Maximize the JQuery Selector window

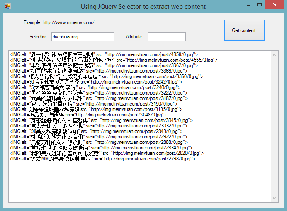click(257, 6)
